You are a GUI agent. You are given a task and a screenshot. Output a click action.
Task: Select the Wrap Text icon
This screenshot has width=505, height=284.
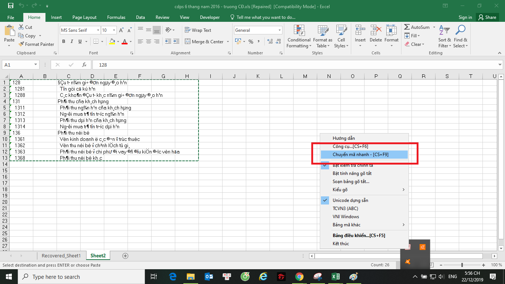pos(188,30)
